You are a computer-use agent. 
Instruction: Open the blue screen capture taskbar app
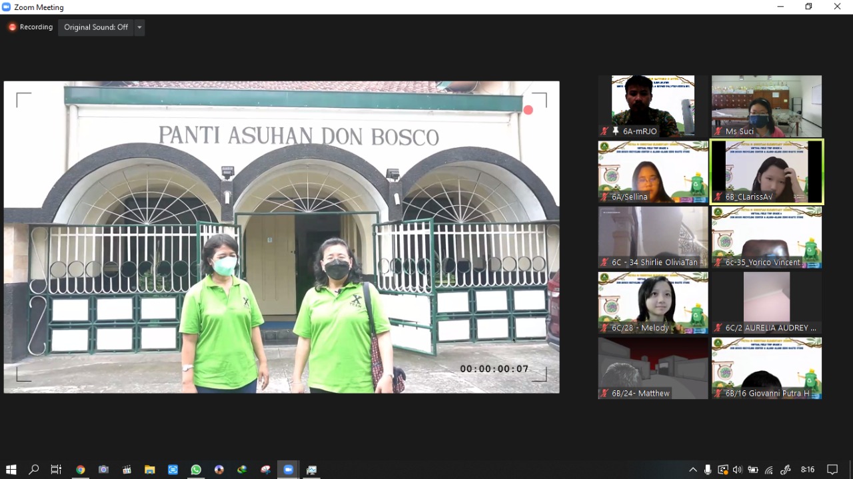click(173, 470)
